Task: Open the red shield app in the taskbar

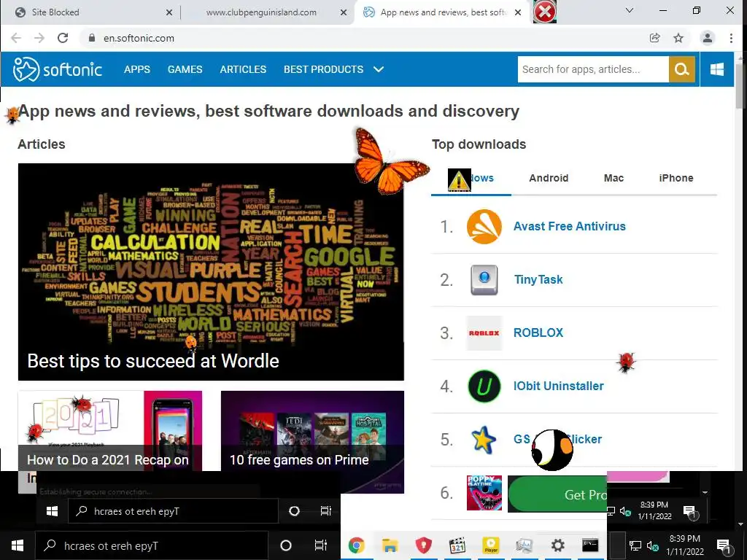Action: coord(424,545)
